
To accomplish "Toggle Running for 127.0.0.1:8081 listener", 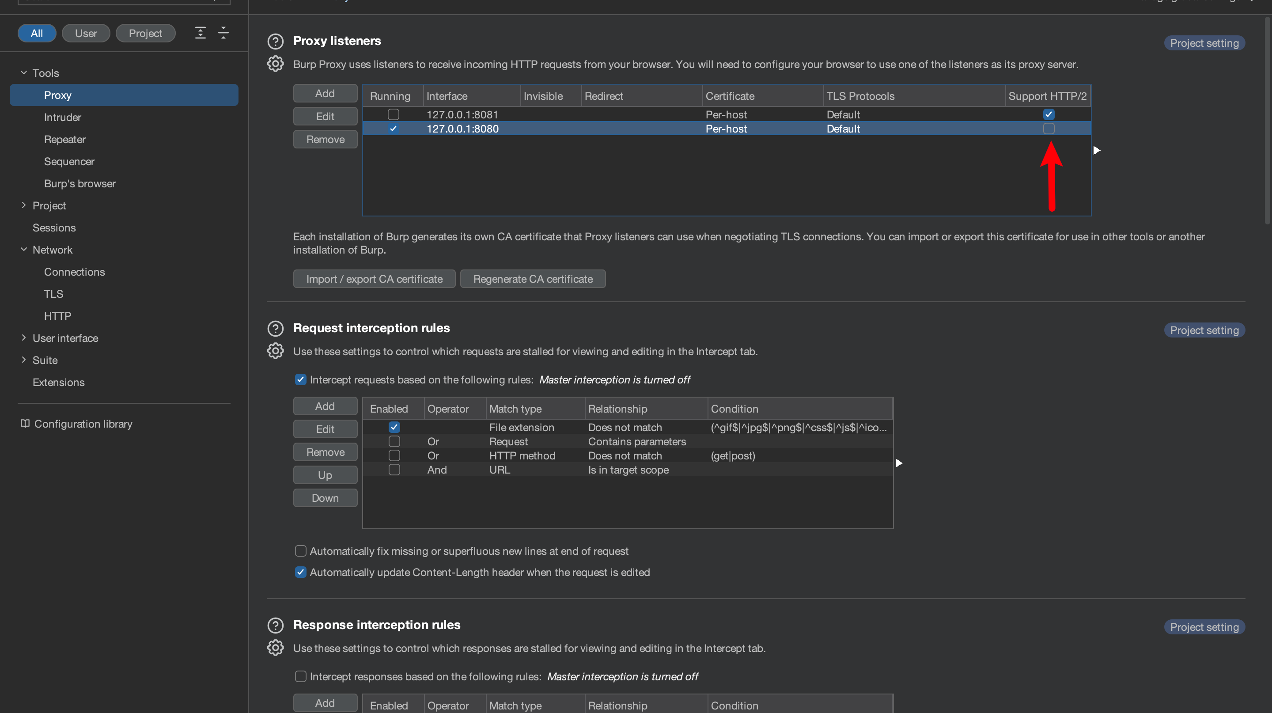I will point(393,114).
